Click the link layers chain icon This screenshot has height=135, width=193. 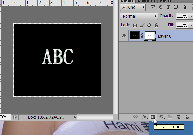pyautogui.click(x=135, y=117)
